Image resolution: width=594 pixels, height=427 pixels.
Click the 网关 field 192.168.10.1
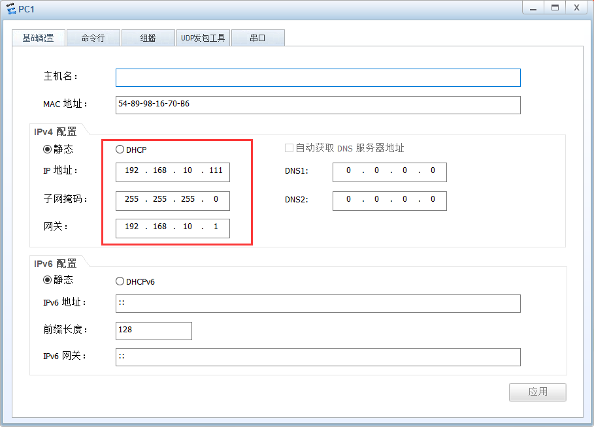tap(173, 229)
